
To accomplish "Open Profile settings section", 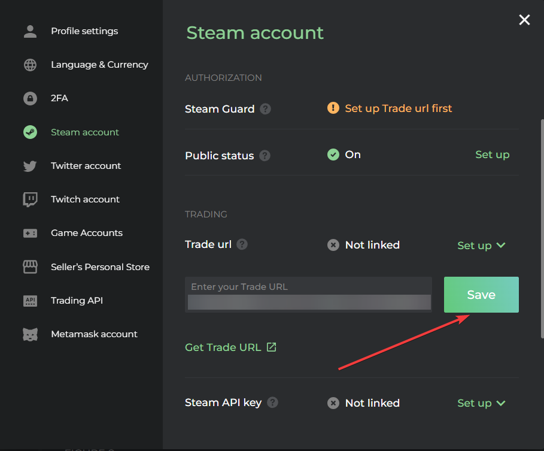I will click(x=84, y=31).
